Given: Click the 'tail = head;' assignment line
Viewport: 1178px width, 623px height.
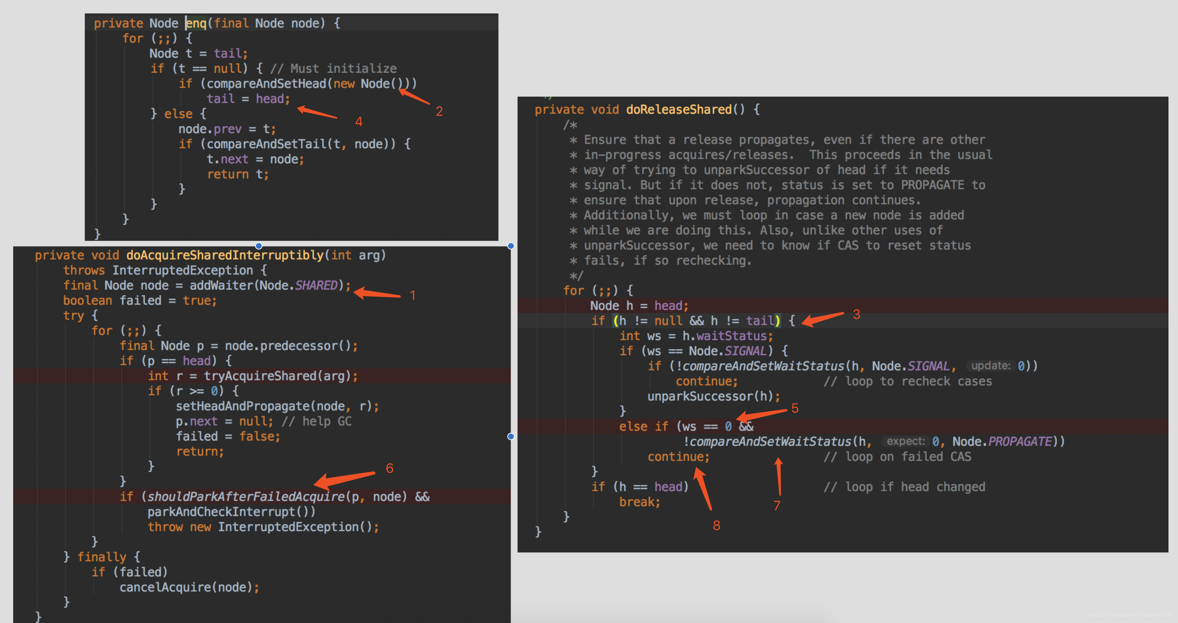Looking at the screenshot, I should click(248, 99).
